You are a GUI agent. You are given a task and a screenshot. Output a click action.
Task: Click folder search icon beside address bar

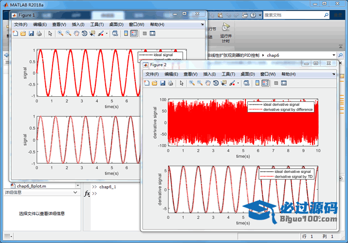pyautogui.click(x=340, y=55)
